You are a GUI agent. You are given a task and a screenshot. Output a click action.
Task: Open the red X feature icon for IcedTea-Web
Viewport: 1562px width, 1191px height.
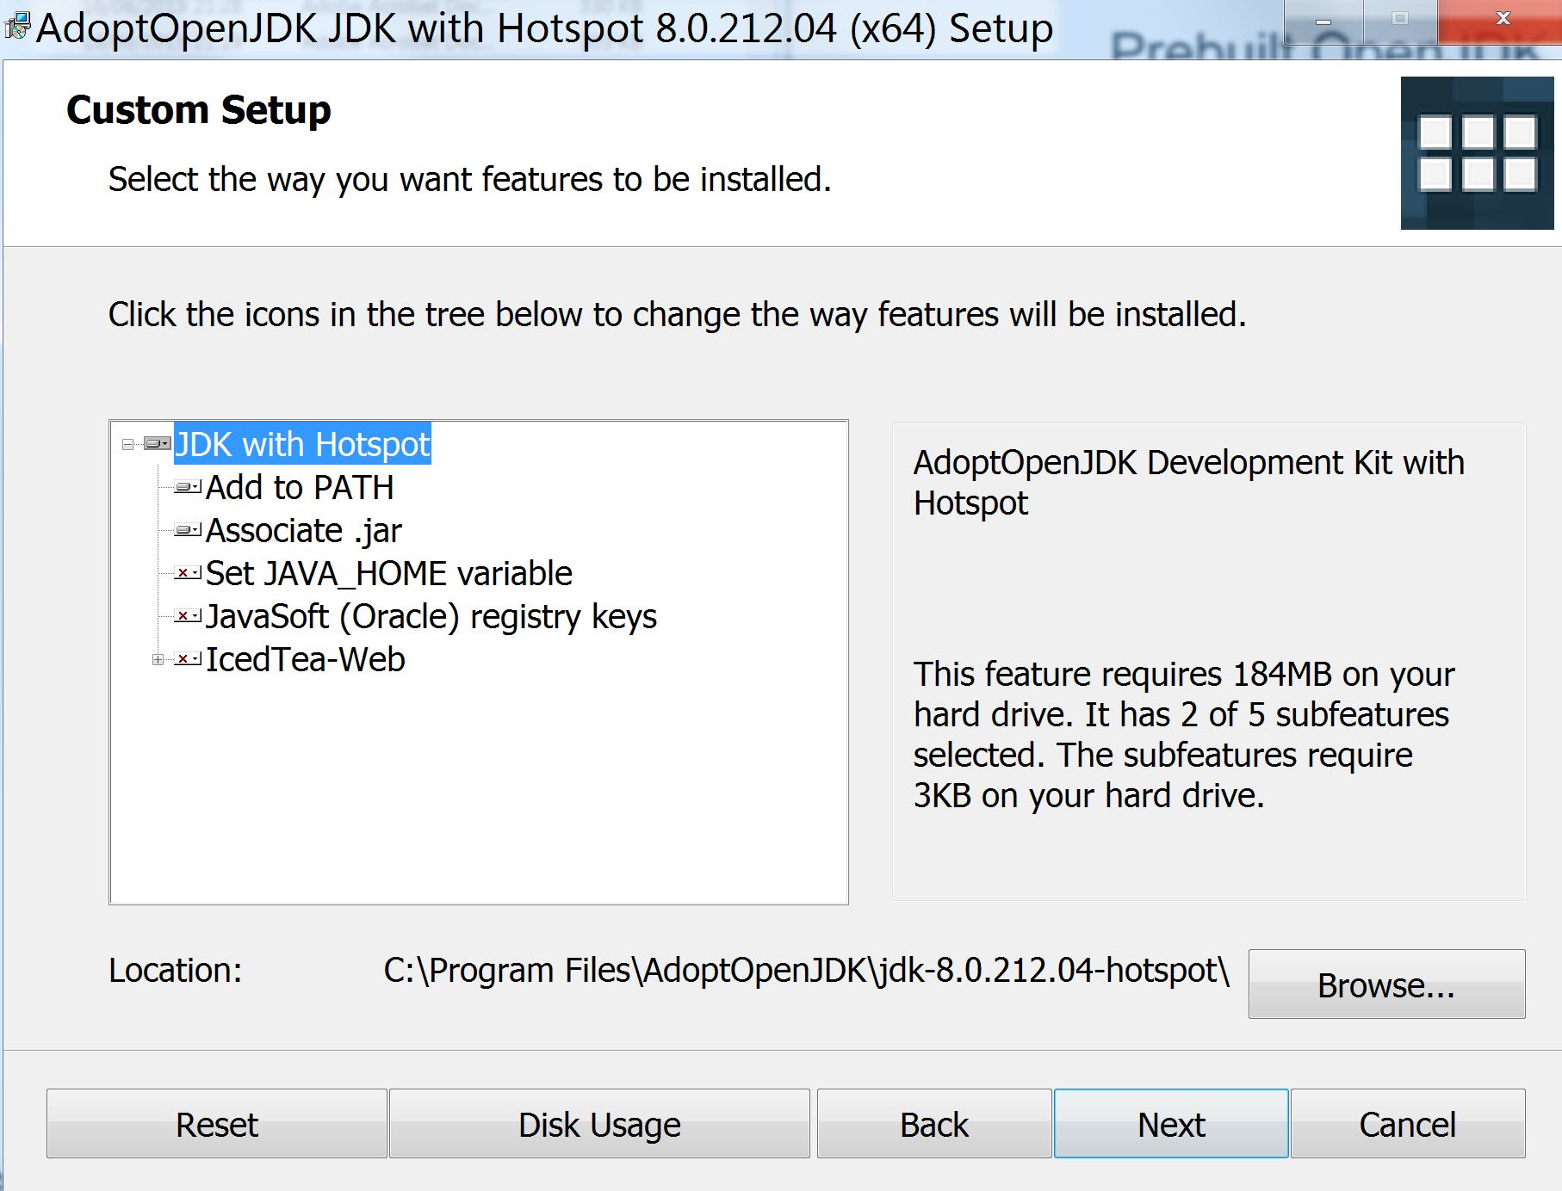tap(188, 659)
